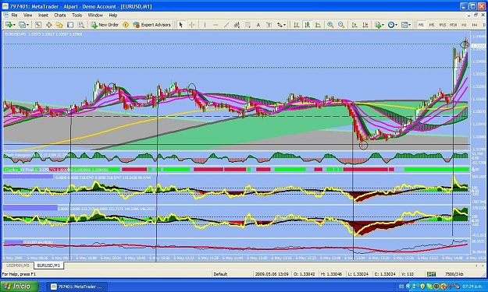Select the horizontal line drawing tool

(216, 25)
